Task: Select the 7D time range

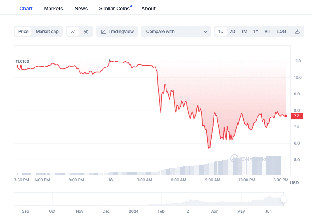Action: [x=233, y=31]
